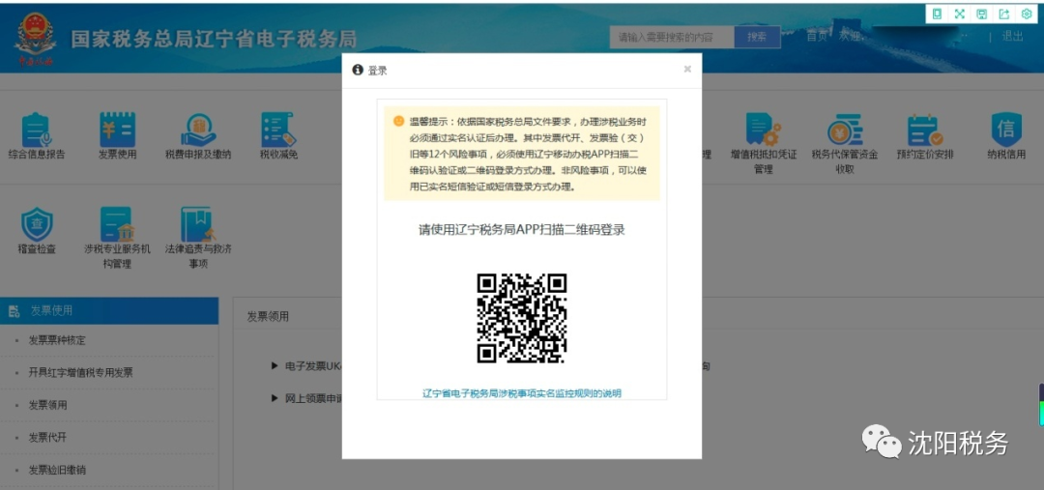Open 综合信息报告 icon
The image size is (1044, 490).
(x=37, y=130)
